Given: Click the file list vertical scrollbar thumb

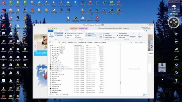Looking at the screenshot, I should 120,83.
